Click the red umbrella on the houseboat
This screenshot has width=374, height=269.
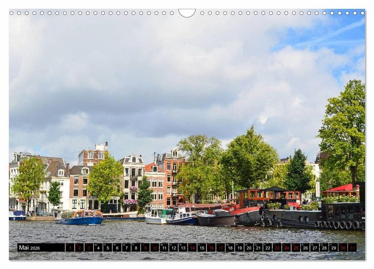343,188
